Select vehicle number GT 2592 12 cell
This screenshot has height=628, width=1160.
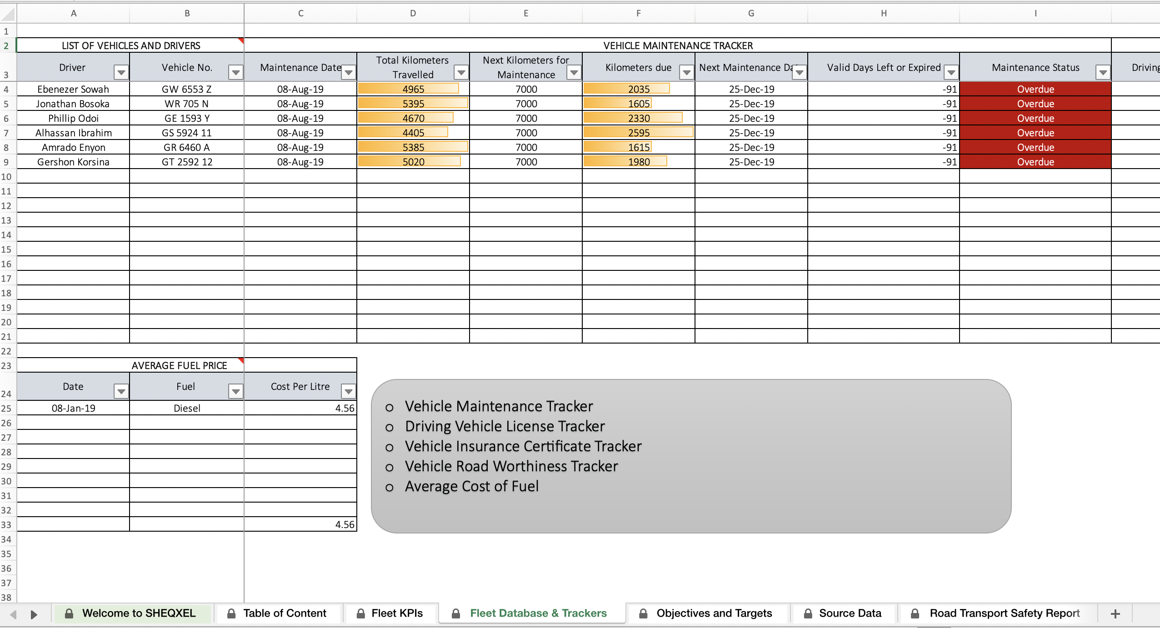tap(187, 162)
